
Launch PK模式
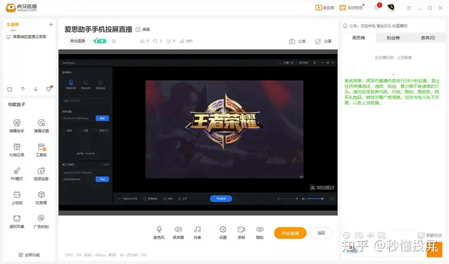pyautogui.click(x=17, y=174)
